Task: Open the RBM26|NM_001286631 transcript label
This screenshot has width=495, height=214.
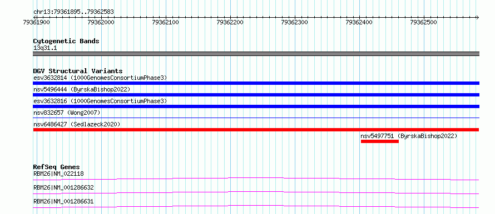Action: (63, 201)
